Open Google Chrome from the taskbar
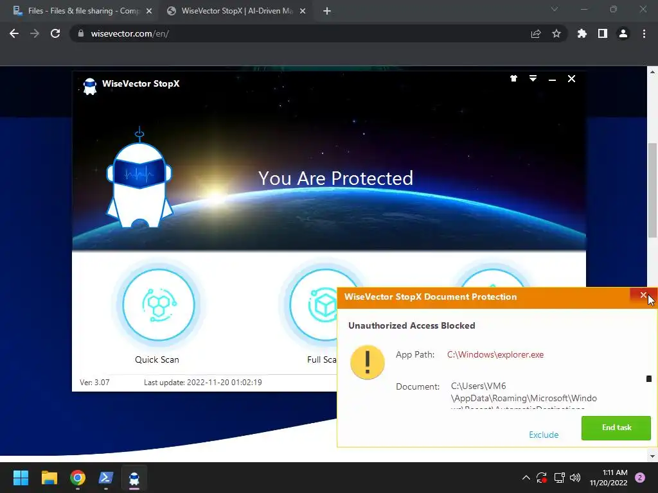Viewport: 658px width, 493px height. pyautogui.click(x=78, y=478)
